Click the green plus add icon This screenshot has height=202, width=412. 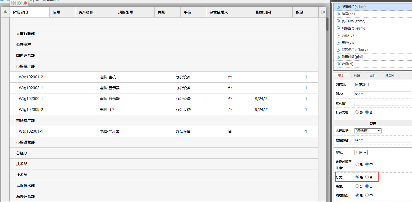19,3
